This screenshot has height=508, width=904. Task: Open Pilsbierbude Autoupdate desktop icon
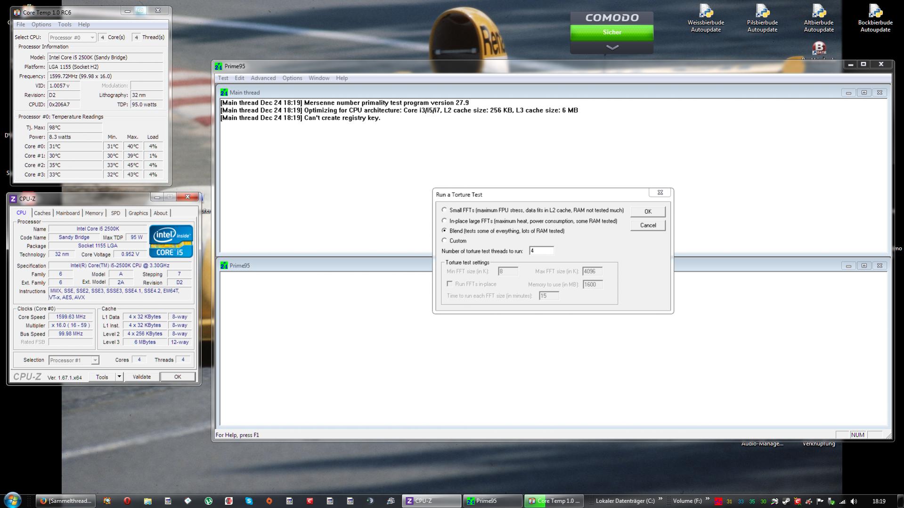762,19
